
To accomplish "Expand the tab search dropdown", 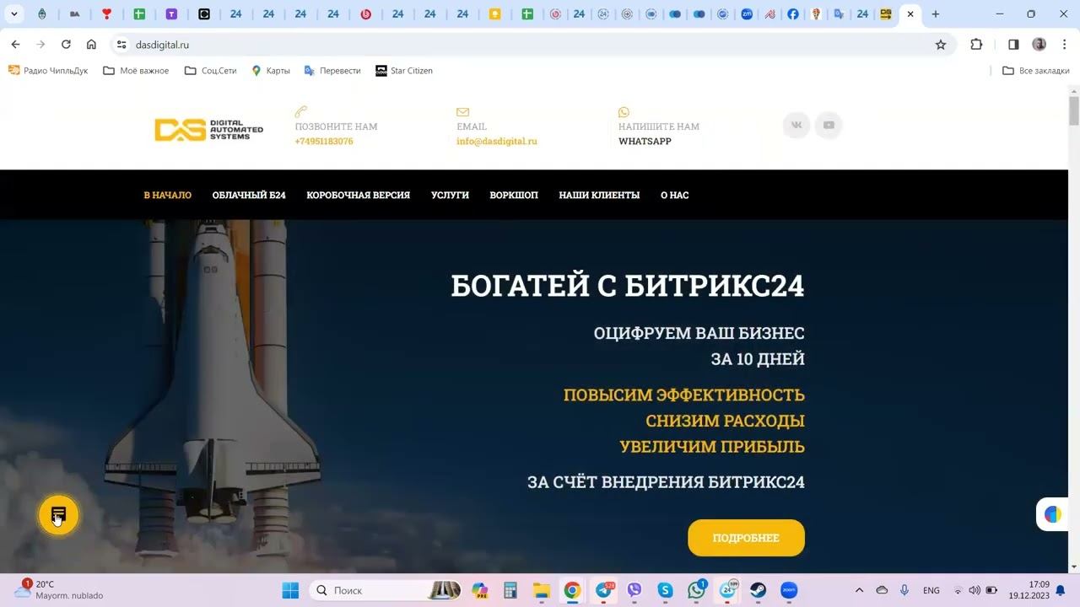I will coord(13,14).
